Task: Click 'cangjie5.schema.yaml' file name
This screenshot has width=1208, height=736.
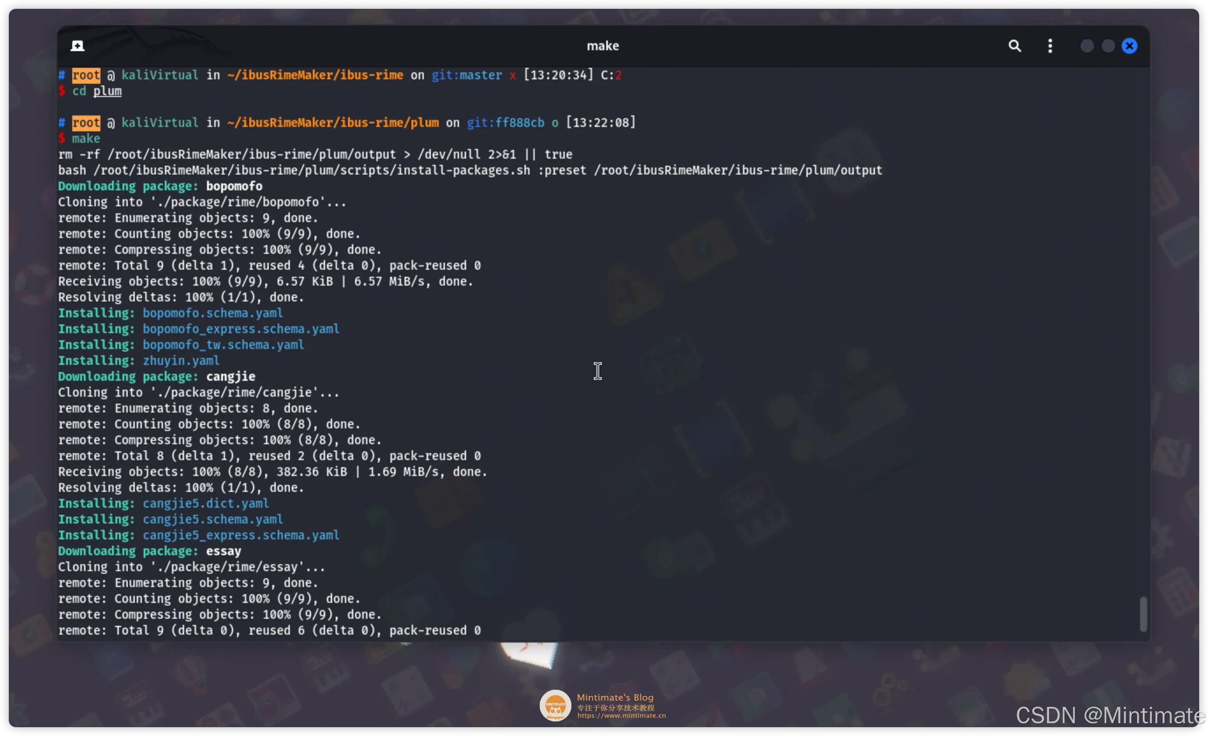Action: pyautogui.click(x=213, y=519)
